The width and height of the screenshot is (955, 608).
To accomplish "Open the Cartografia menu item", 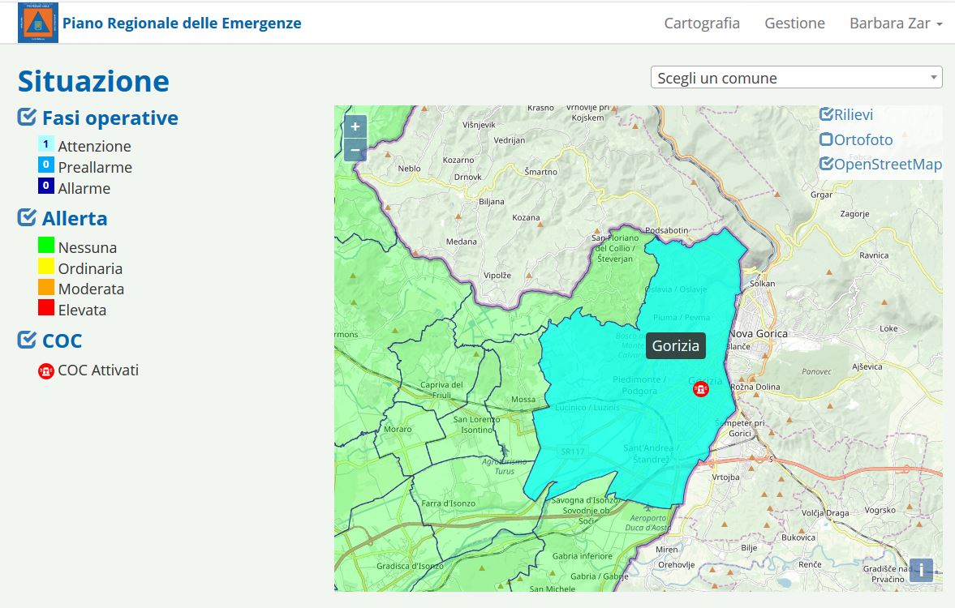I will point(702,24).
